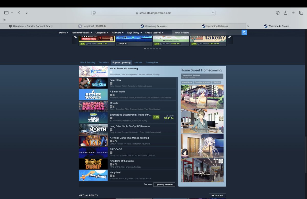Close the Welcome to Steam tab
Image resolution: width=307 pixels, height=199 pixels.
click(248, 26)
